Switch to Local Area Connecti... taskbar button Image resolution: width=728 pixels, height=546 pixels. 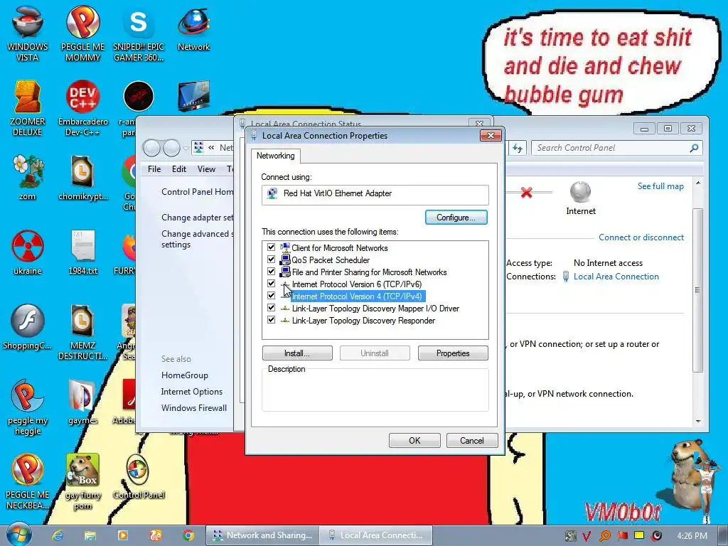tap(376, 535)
